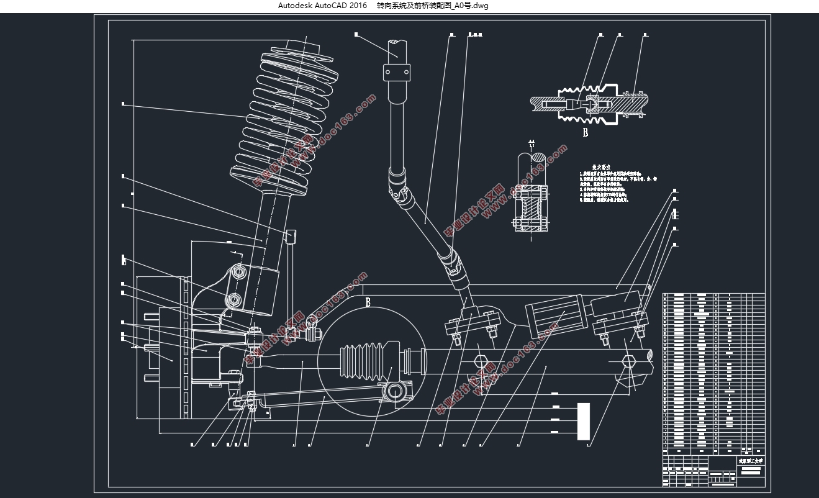Click the solid white rectangle beside the dimension lines
The width and height of the screenshot is (819, 498).
583,422
